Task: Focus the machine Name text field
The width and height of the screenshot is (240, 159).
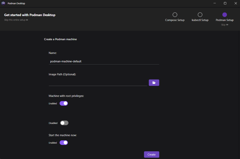Action: click(104, 61)
